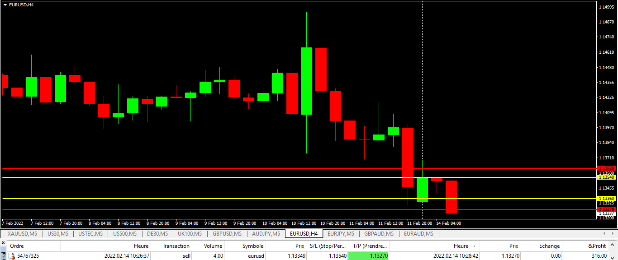Sort by the Ordre column header
The width and height of the screenshot is (618, 260).
coord(34,246)
